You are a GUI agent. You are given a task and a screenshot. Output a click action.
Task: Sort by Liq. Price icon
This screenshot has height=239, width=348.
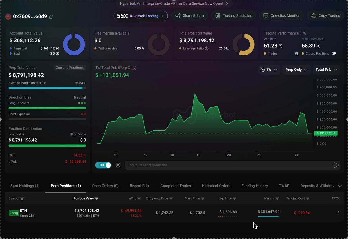(235, 199)
